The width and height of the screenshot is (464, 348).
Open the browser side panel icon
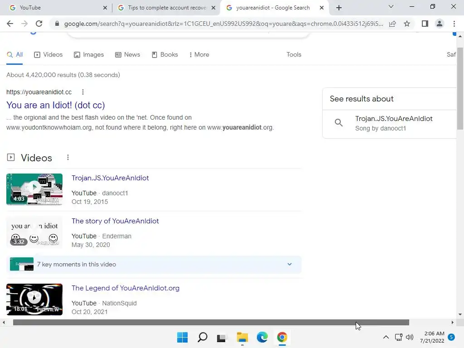(425, 24)
